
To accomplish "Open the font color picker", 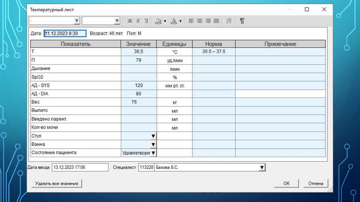I will click(174, 21).
